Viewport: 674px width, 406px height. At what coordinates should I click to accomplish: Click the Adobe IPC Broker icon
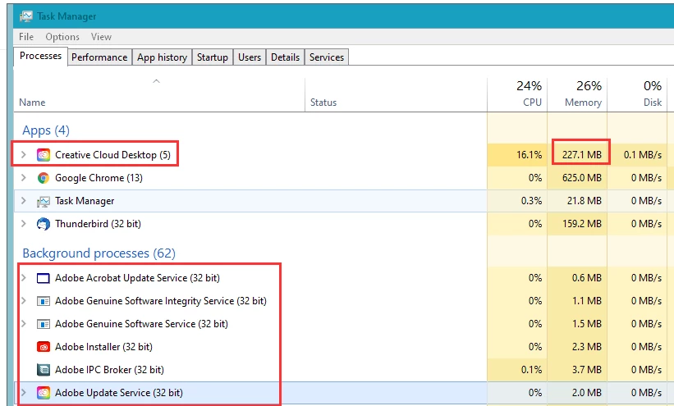coord(44,369)
